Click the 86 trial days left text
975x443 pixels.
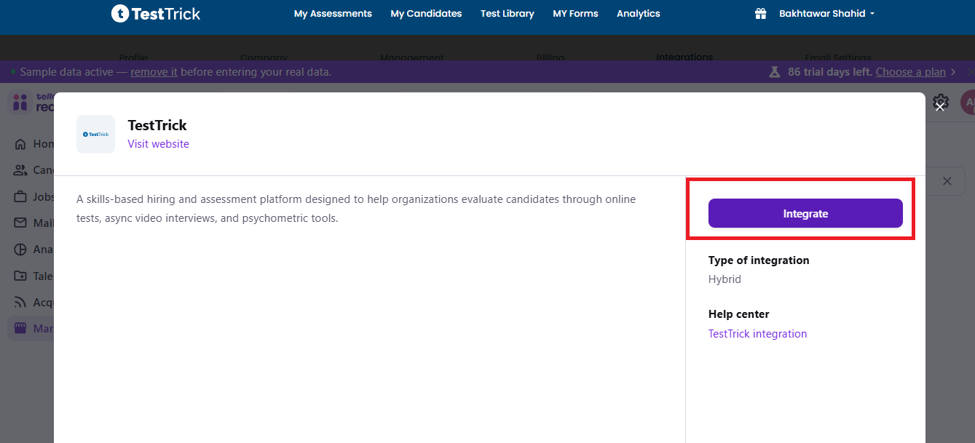[x=830, y=72]
